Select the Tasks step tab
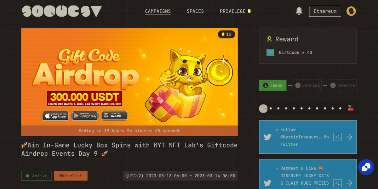This screenshot has width=378, height=189. click(x=272, y=85)
